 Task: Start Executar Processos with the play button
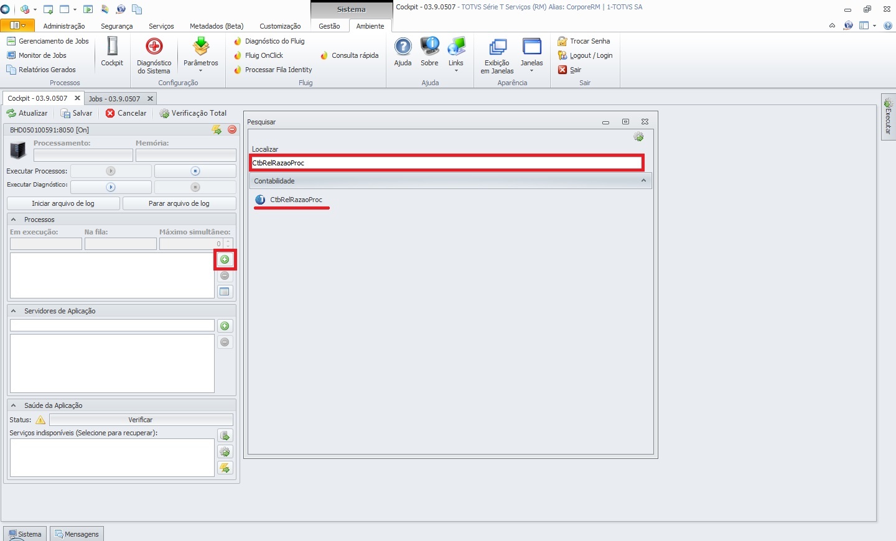[111, 171]
